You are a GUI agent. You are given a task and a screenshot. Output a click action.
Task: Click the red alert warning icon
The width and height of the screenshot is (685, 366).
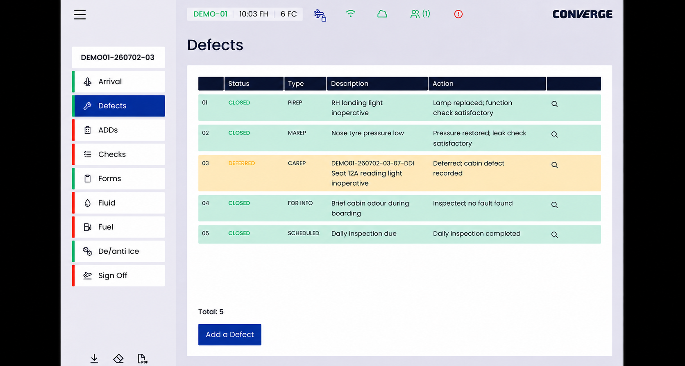click(458, 14)
